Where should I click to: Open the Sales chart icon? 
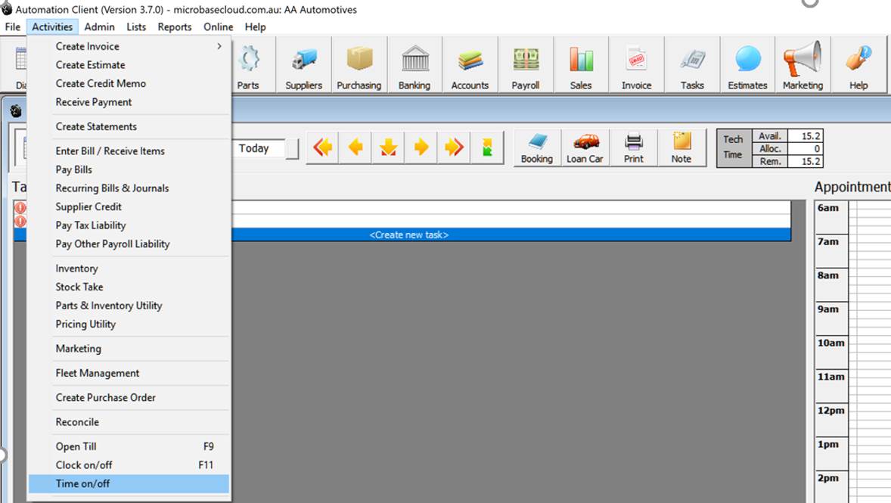[x=581, y=66]
